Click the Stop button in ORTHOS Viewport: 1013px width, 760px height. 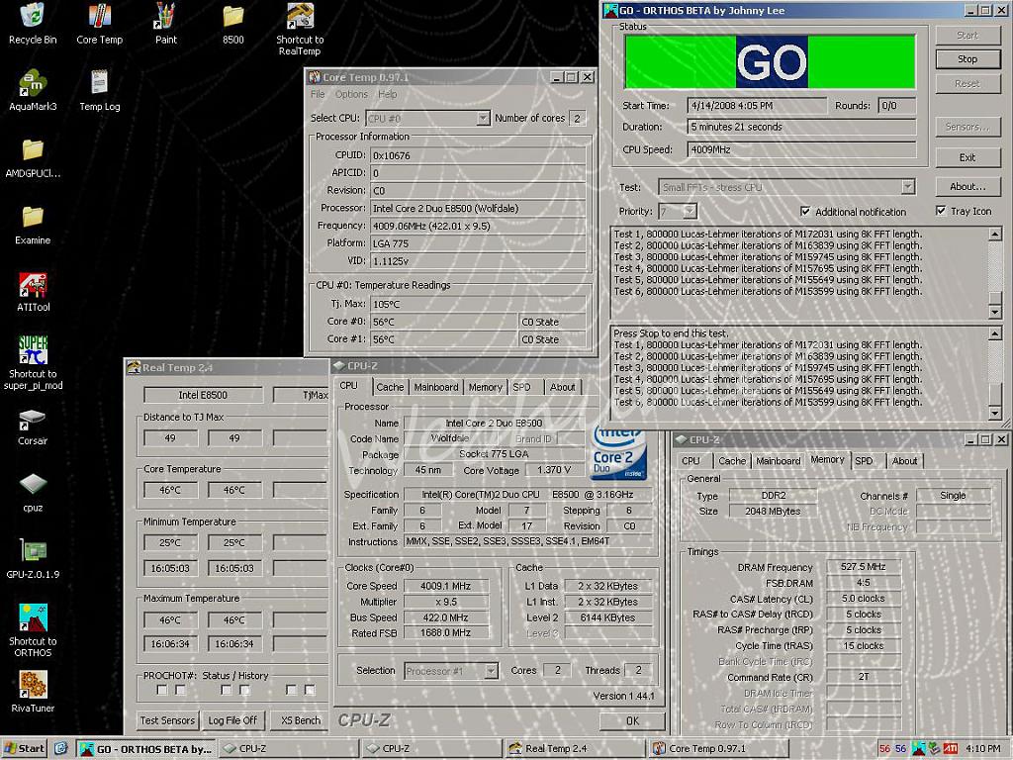point(967,58)
